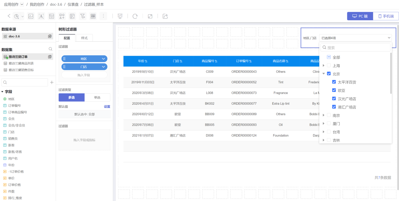This screenshot has height=201, width=399.
Task: Switch to 手机端 view
Action: tap(386, 16)
